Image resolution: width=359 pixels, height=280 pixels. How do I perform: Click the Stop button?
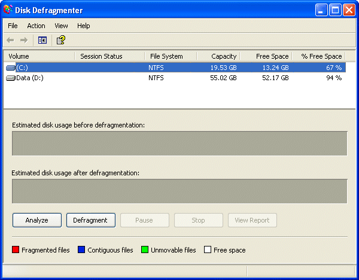[x=199, y=220]
